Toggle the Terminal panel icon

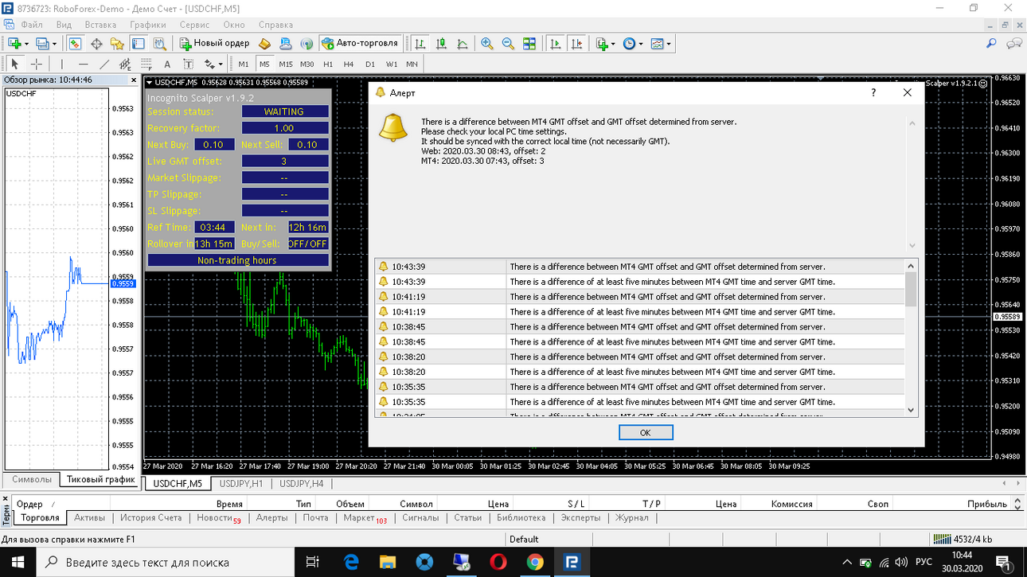pos(139,44)
